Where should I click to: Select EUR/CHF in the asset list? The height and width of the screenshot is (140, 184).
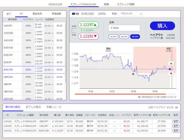[x=8, y=55]
